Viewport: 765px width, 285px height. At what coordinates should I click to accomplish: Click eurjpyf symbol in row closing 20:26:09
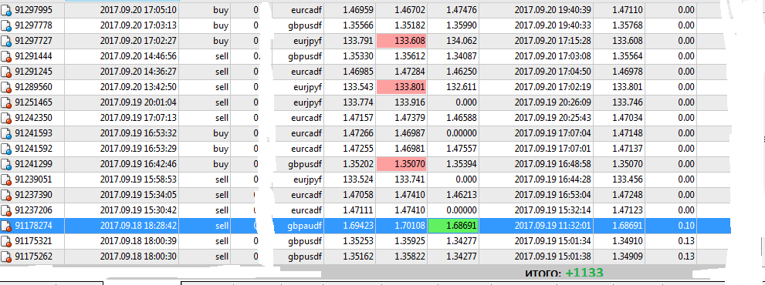(x=306, y=102)
